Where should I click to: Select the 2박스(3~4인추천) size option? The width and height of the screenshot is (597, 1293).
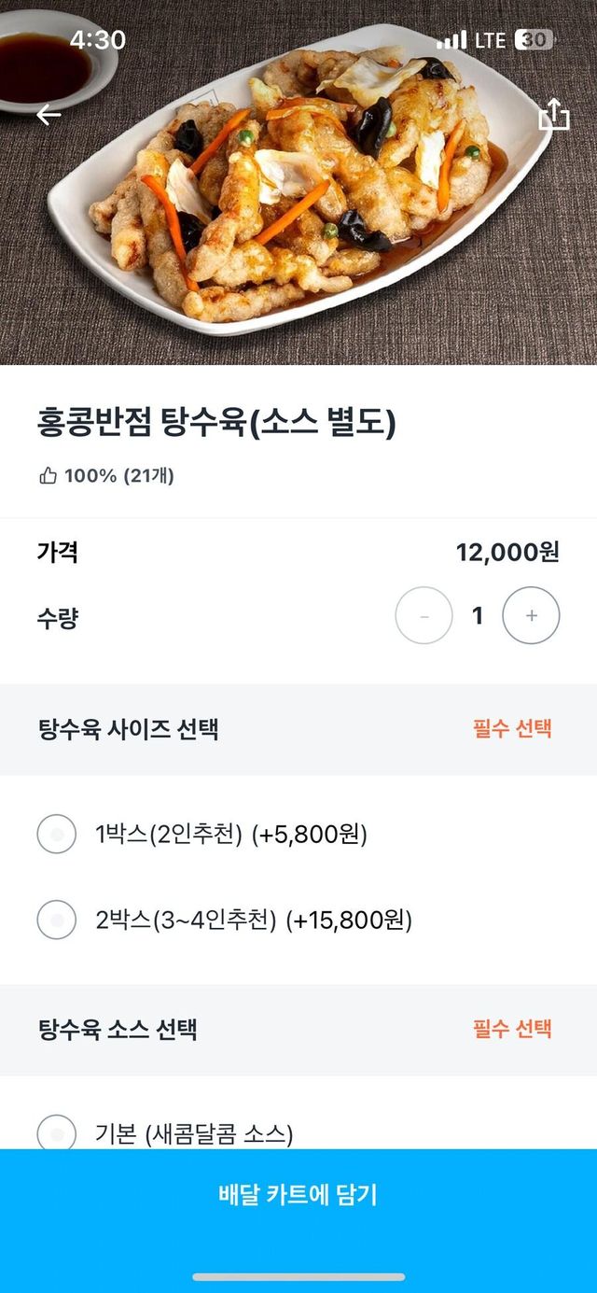57,921
